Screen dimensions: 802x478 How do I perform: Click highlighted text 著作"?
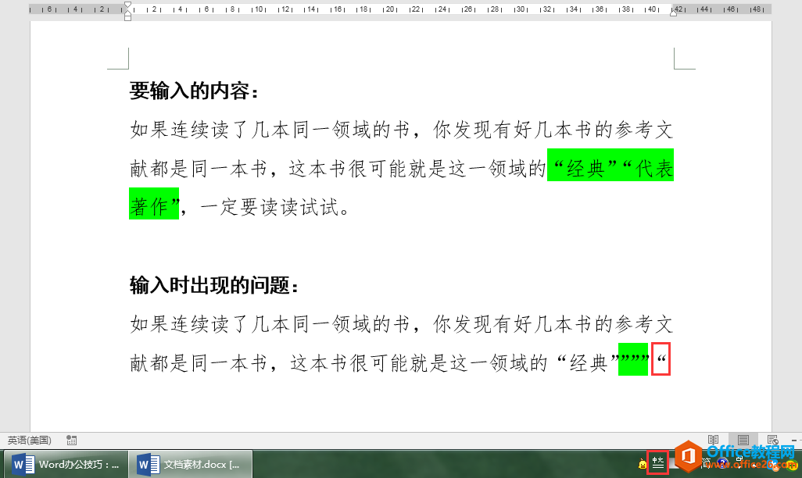click(x=154, y=204)
